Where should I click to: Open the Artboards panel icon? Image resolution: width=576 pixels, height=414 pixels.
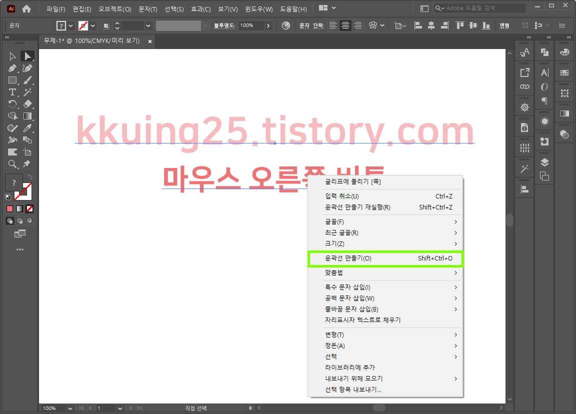pos(544,176)
